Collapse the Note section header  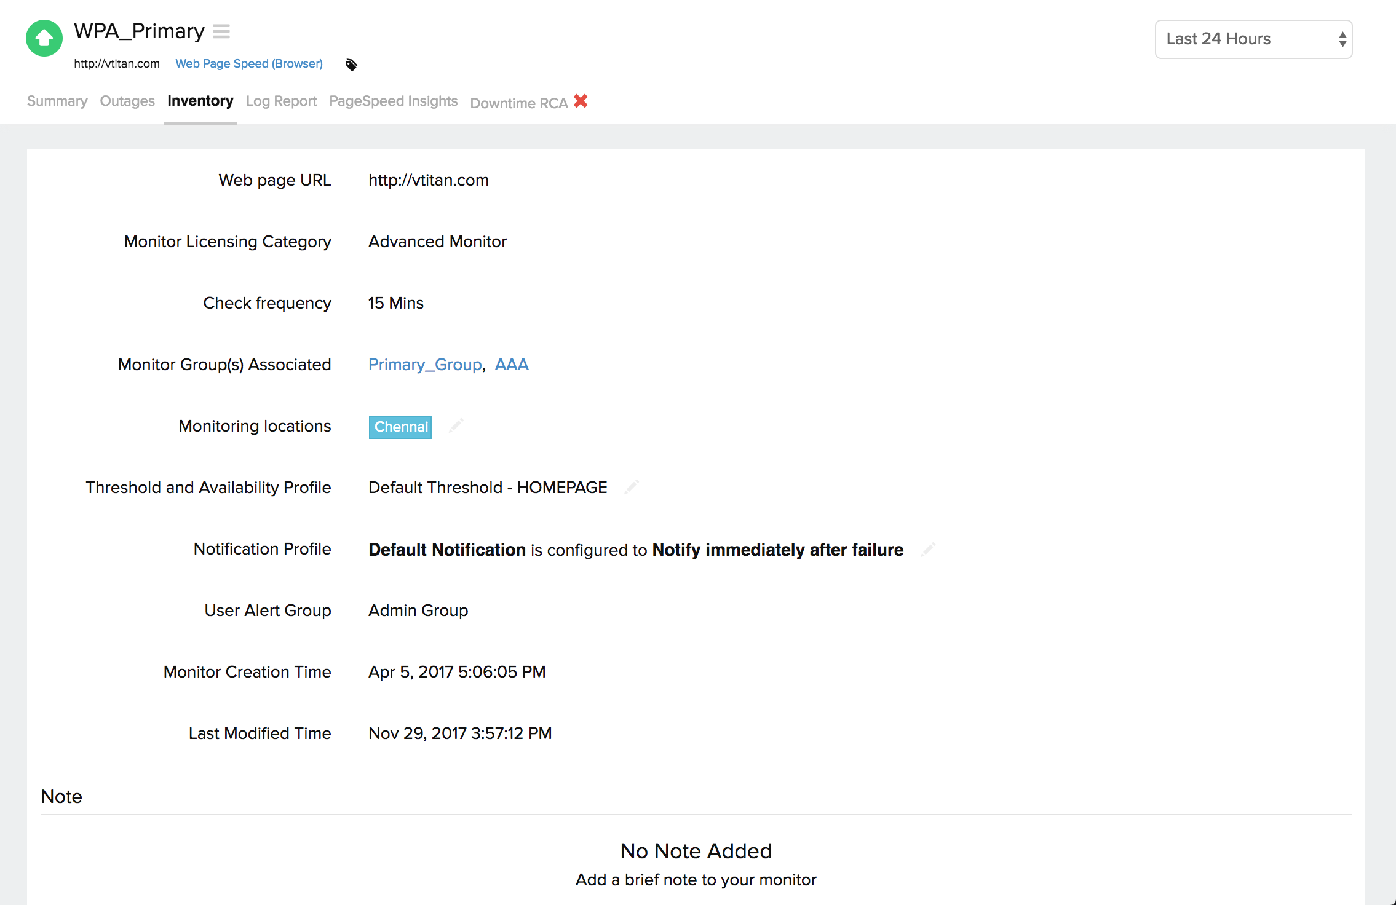(x=61, y=796)
